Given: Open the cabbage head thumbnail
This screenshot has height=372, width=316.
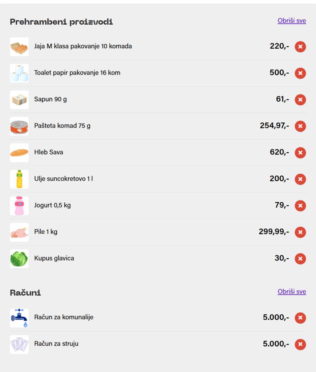Looking at the screenshot, I should click(x=19, y=259).
